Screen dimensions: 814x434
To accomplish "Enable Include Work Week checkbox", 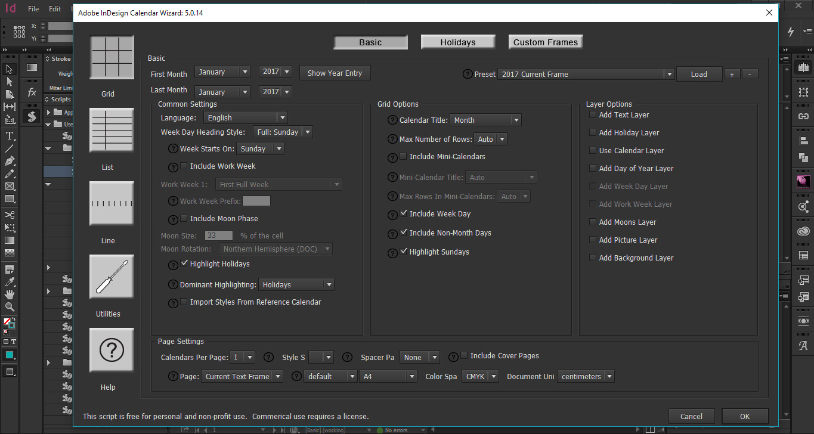I will coord(184,166).
